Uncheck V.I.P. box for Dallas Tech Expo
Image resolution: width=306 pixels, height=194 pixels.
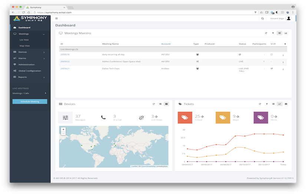tap(272, 68)
